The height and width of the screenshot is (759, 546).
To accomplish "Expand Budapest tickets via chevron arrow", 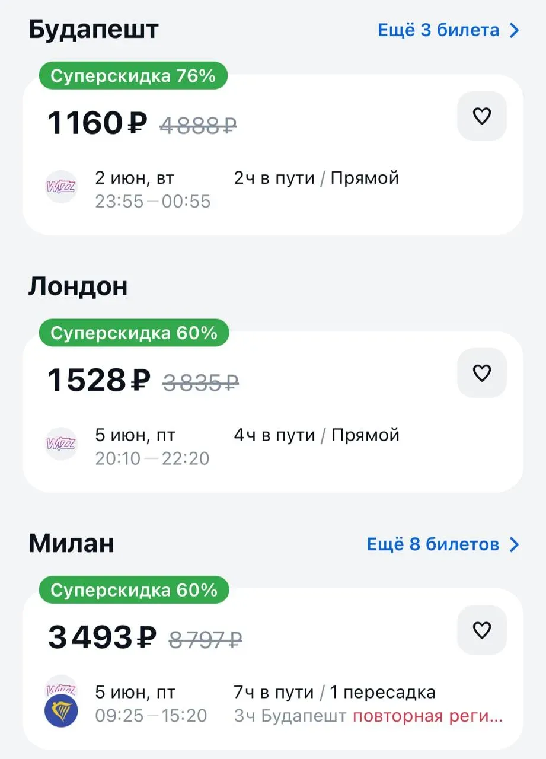I will click(x=514, y=30).
